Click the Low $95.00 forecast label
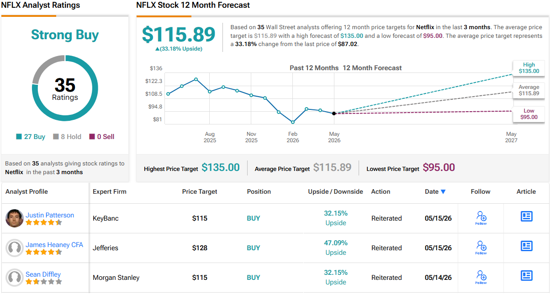Image resolution: width=550 pixels, height=294 pixels. (x=529, y=114)
